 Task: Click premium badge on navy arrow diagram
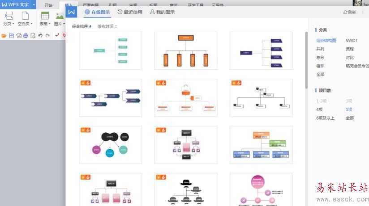coord(86,83)
